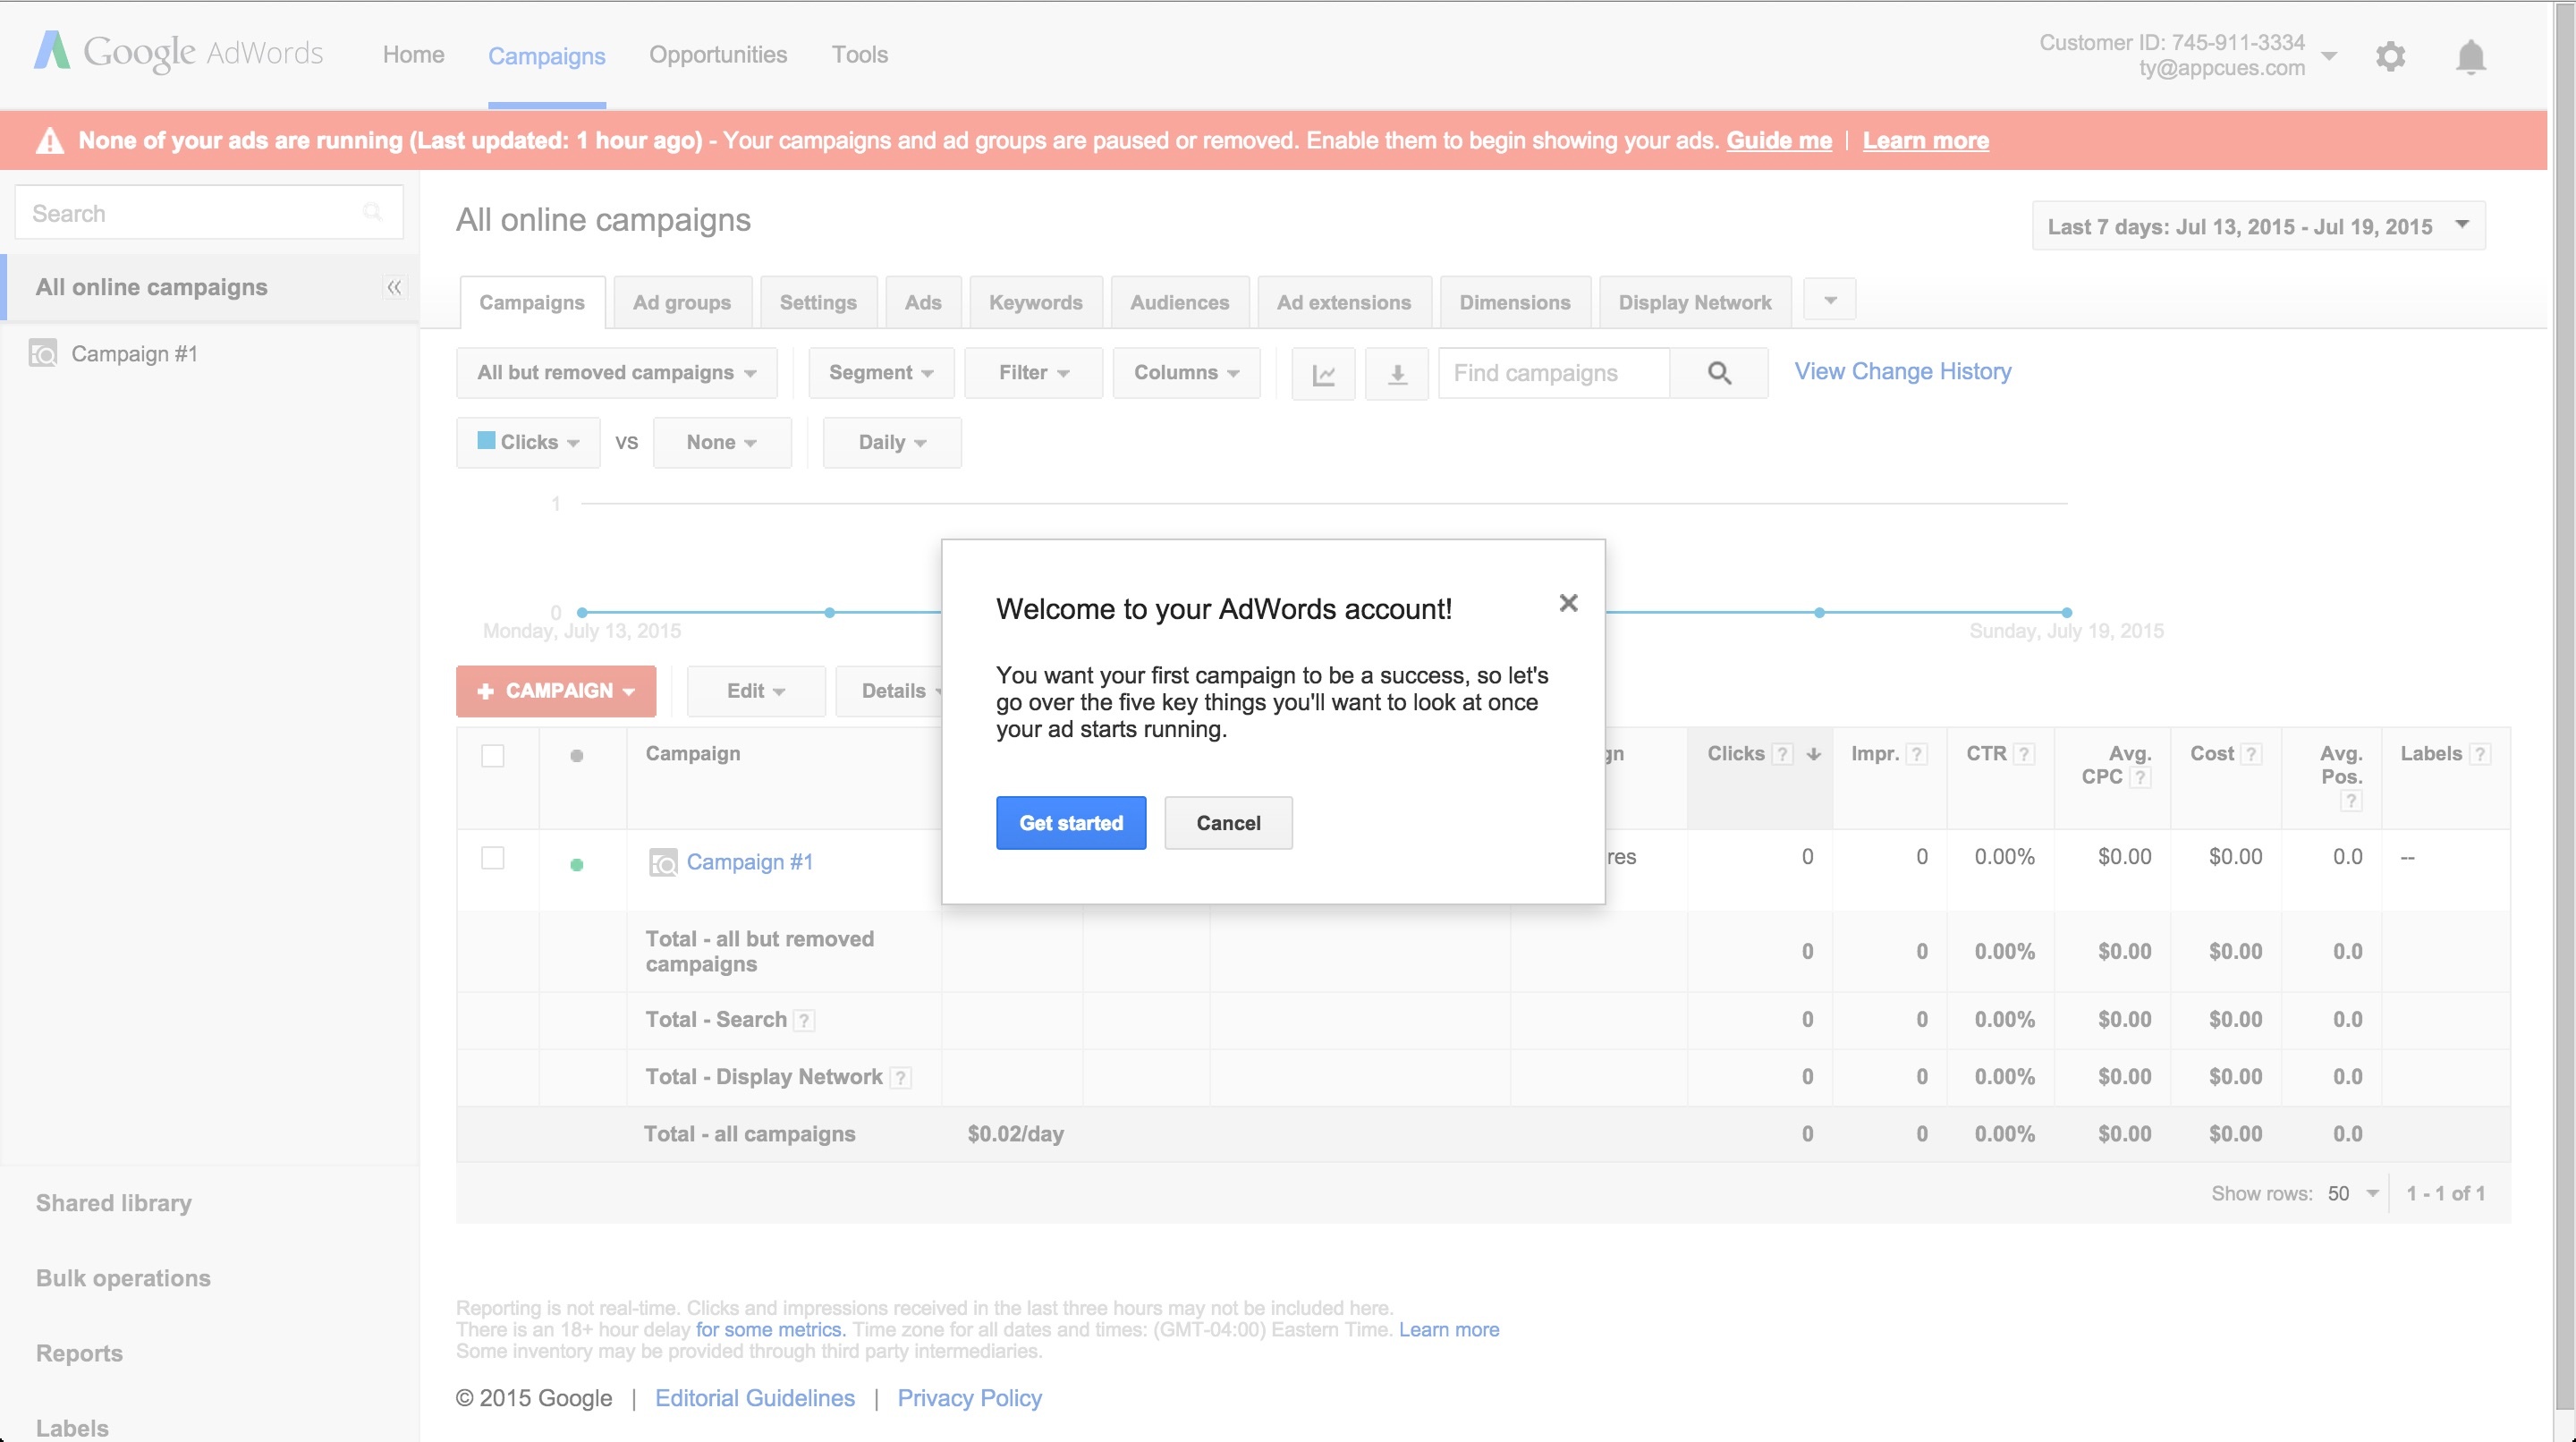Click the help icon next to Impr. column
Screen dimensions: 2576x1442
tap(1916, 754)
